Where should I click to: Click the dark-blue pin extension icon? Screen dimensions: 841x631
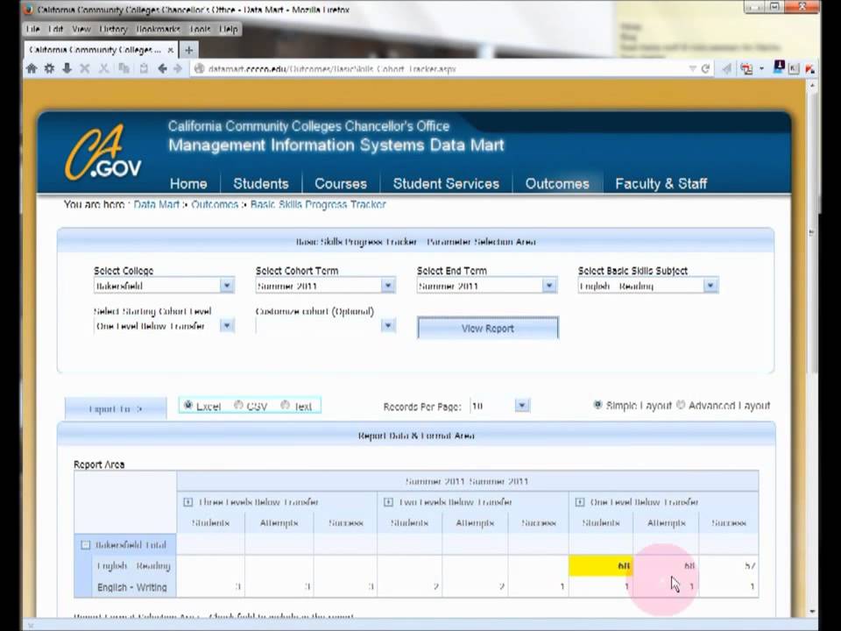pyautogui.click(x=779, y=67)
